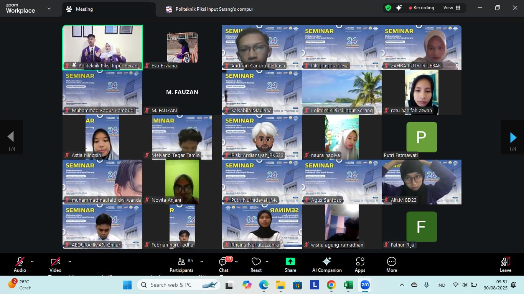
Task: Open the Participants panel
Action: pos(181,265)
